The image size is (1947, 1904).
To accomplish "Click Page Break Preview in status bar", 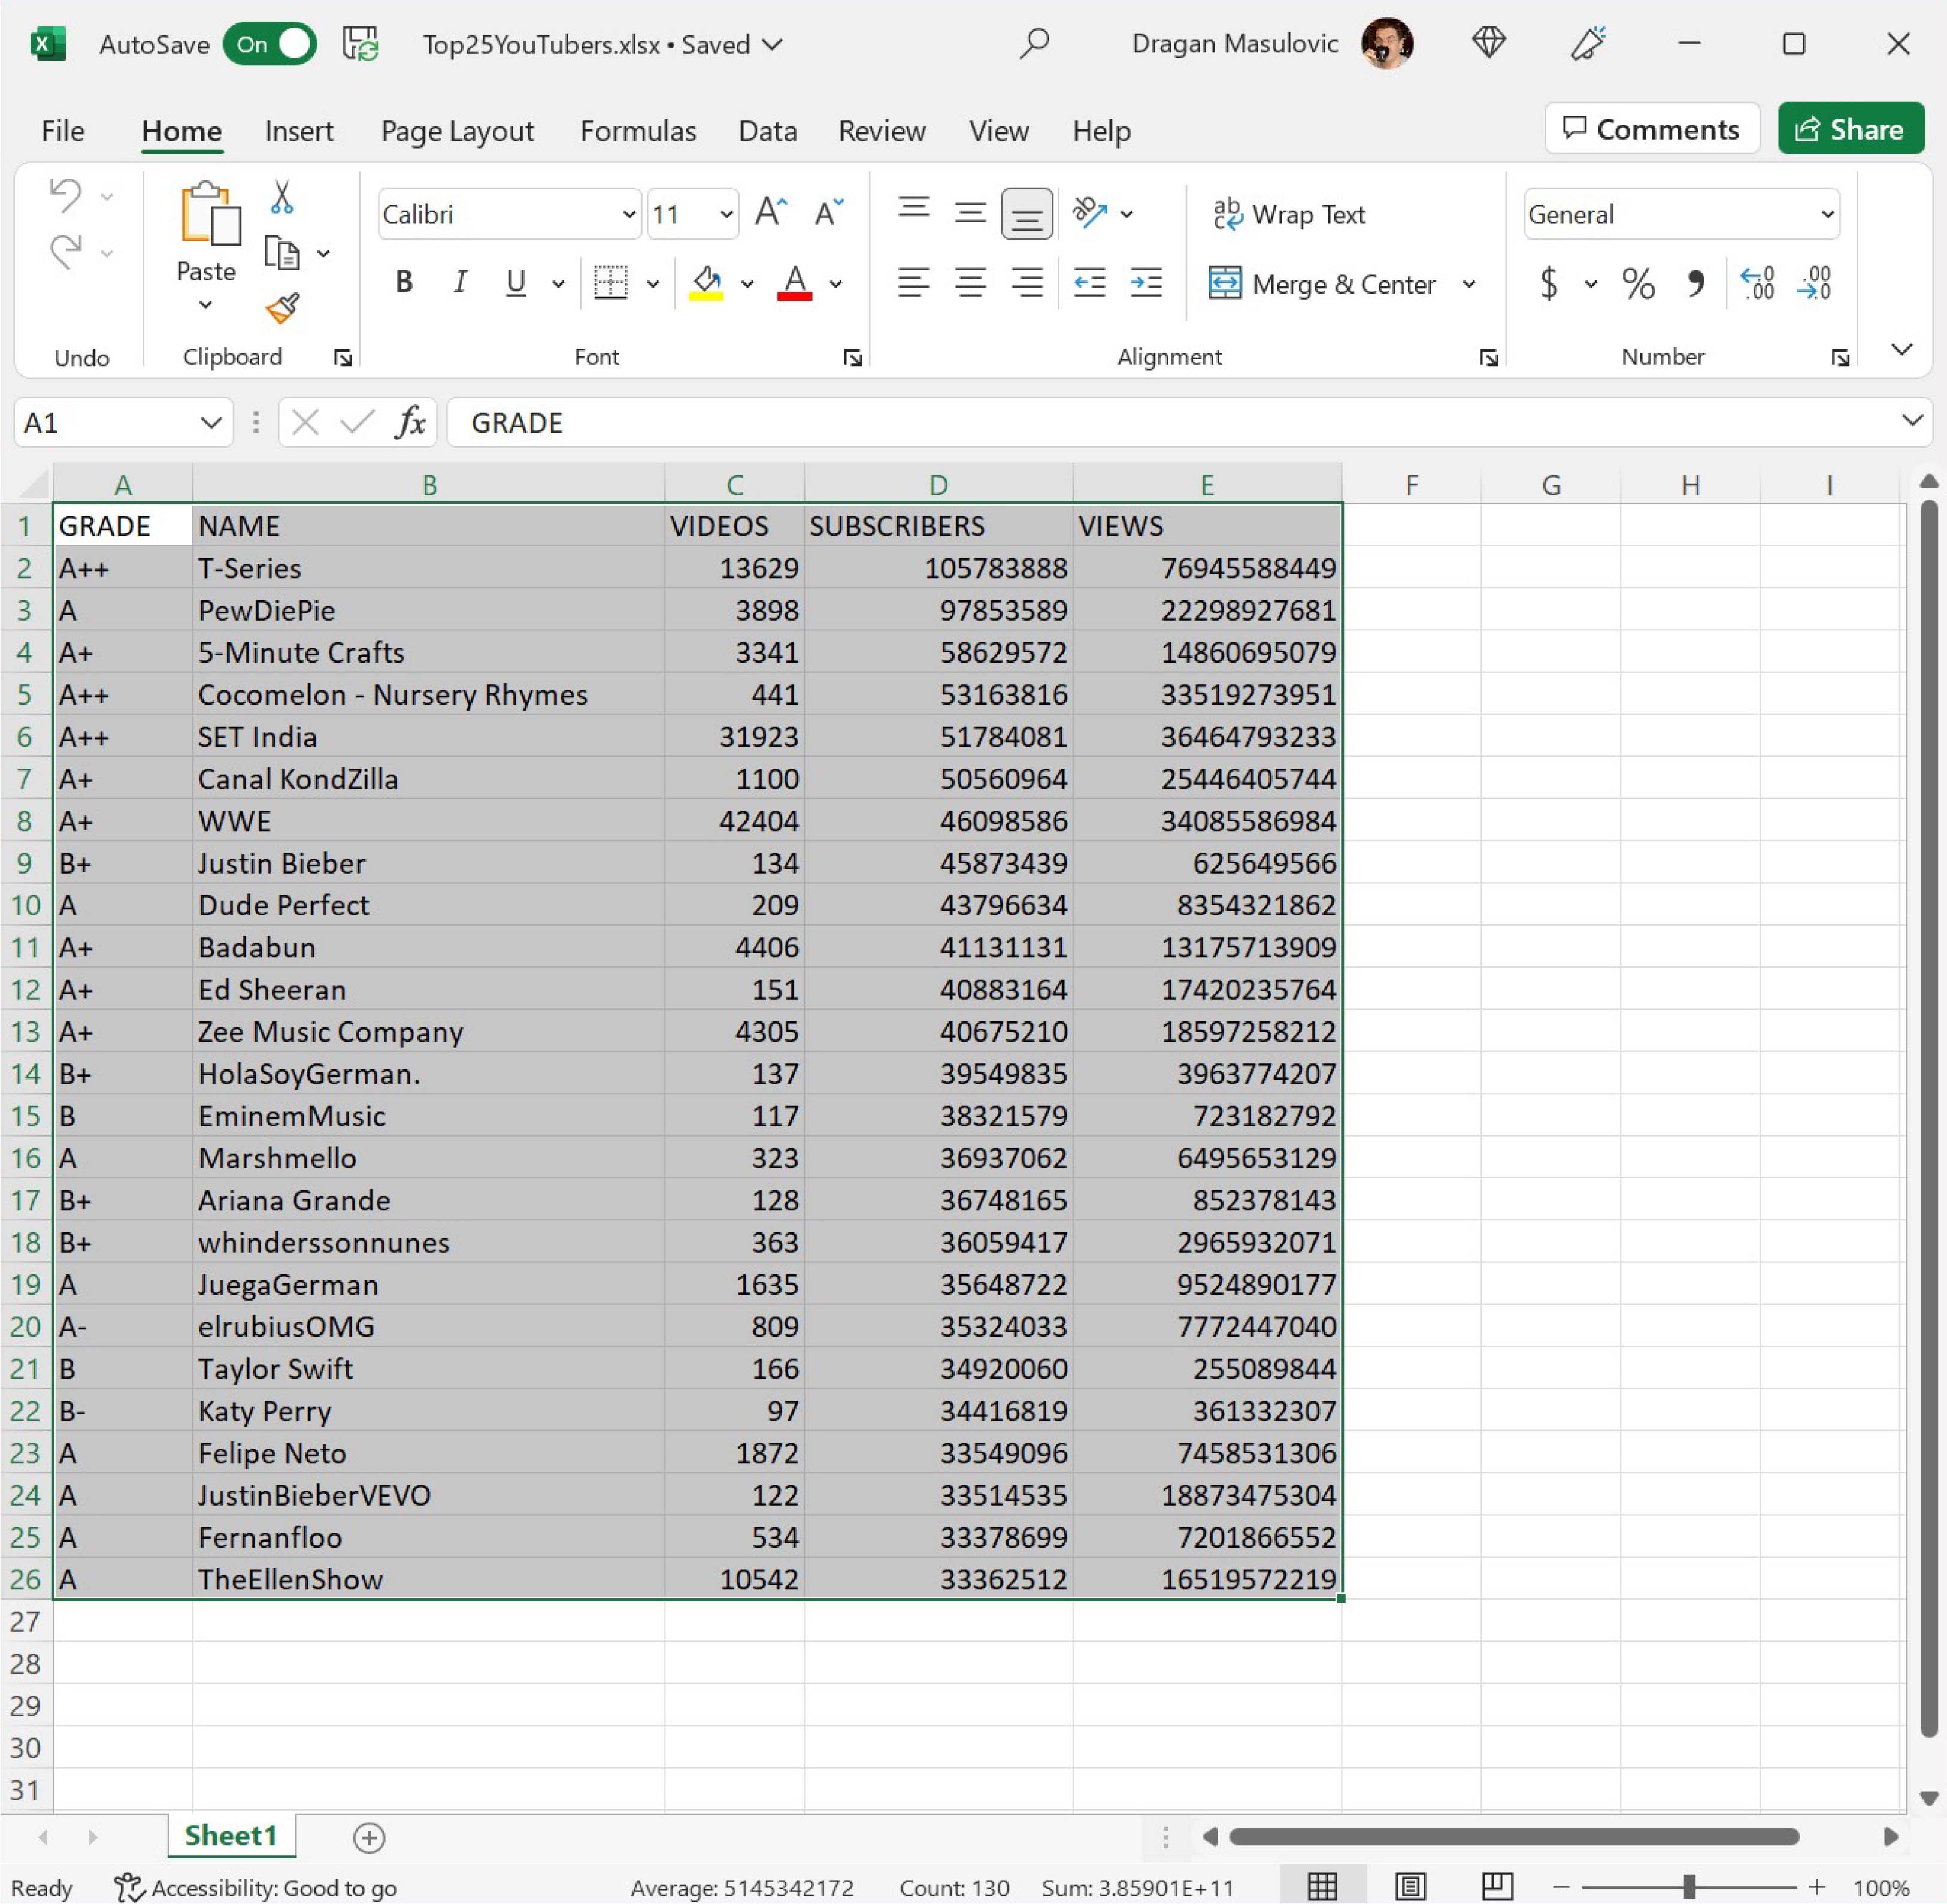I will pyautogui.click(x=1496, y=1886).
